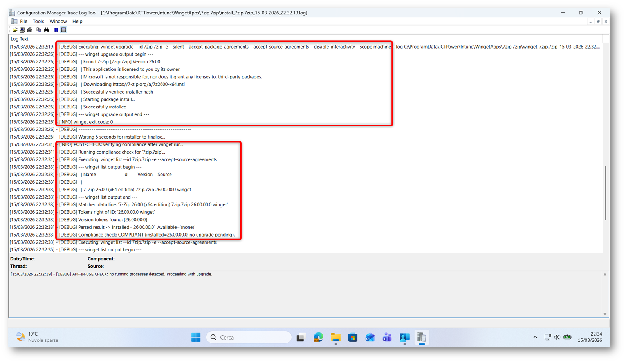Image resolution: width=626 pixels, height=363 pixels.
Task: Select 'Version tokens found: [26.00.00.0]' row
Action: [305, 220]
